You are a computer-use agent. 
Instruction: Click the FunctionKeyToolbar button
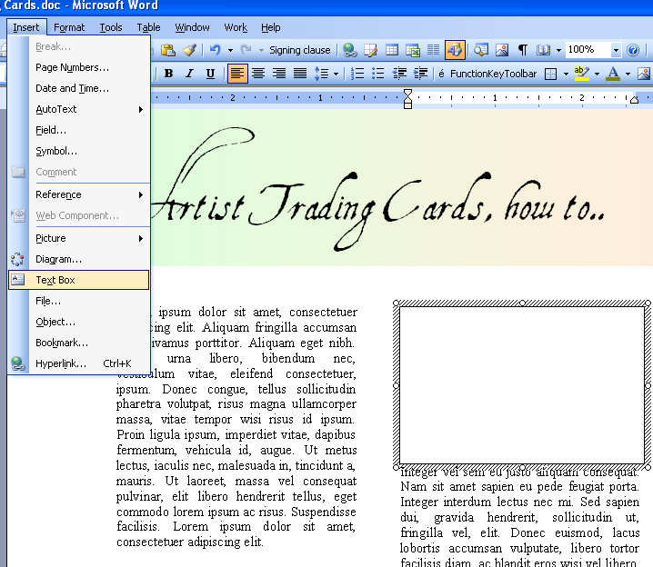(493, 74)
